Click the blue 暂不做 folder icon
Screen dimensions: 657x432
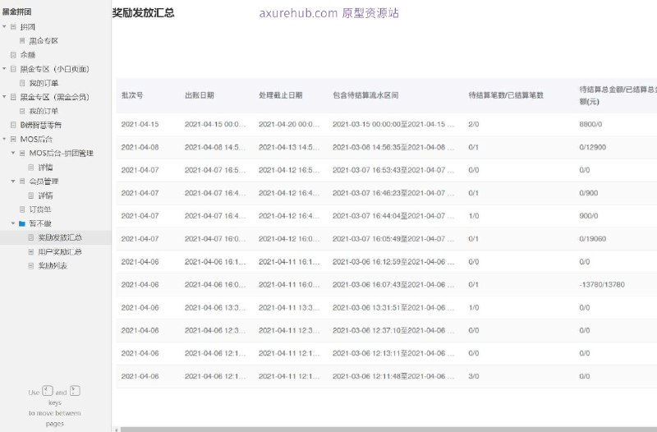coord(22,223)
